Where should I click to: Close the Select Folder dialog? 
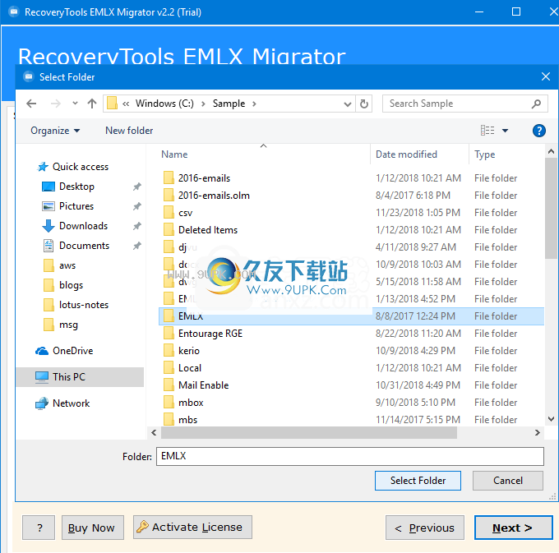546,76
